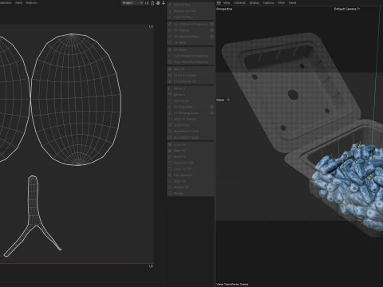Image resolution: width=383 pixels, height=287 pixels.
Task: Click the Remove UV Pins icon
Action: click(x=170, y=11)
